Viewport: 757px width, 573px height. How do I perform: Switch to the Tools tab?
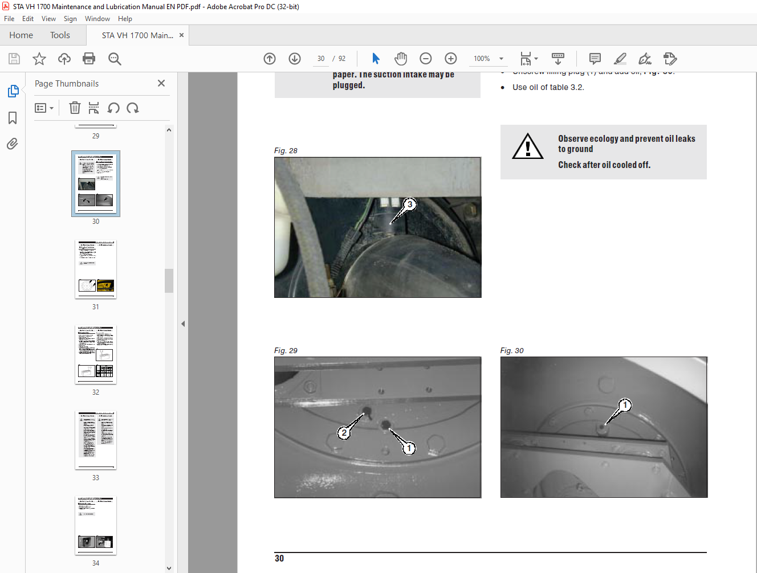coord(60,35)
